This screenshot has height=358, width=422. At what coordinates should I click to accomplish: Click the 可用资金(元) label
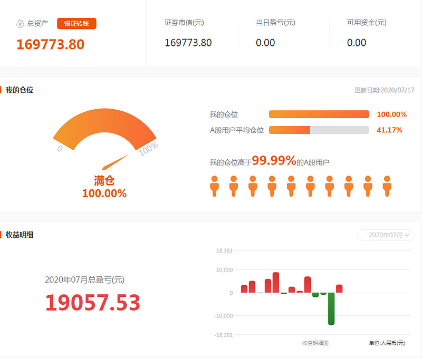[367, 23]
